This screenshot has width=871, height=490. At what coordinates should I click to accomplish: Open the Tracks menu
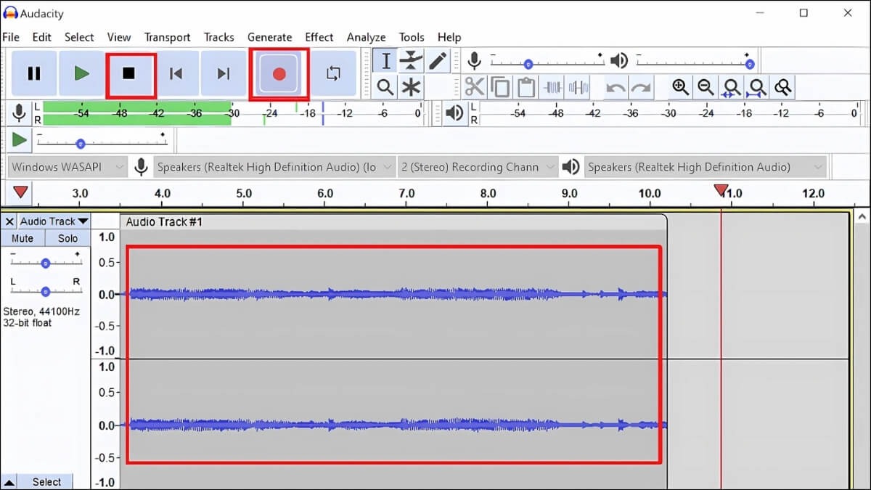click(x=218, y=37)
